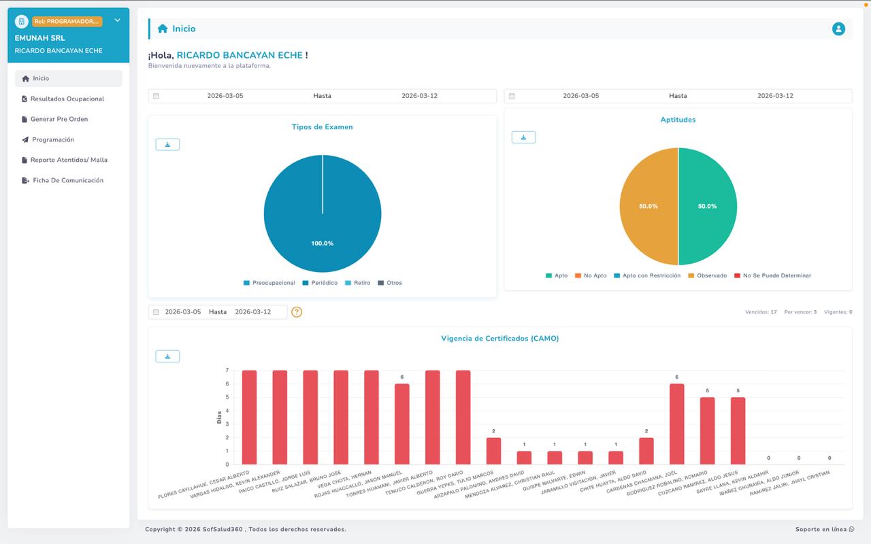This screenshot has width=871, height=544.
Task: Open the Rol: PROGRAMADOR selector badge
Action: pyautogui.click(x=67, y=22)
